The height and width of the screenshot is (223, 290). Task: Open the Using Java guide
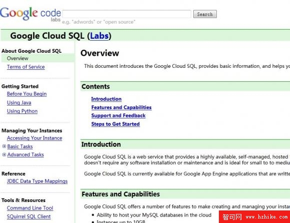click(19, 102)
